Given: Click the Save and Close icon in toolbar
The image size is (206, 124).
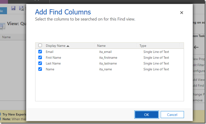Looking at the screenshot, I should pos(21,8).
